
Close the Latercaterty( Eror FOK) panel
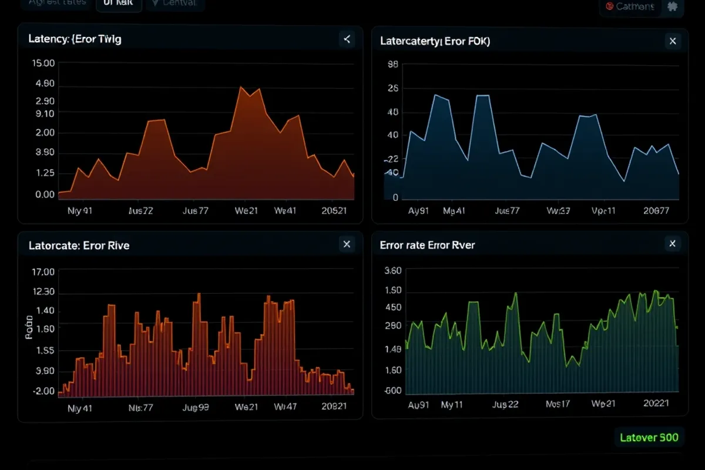673,41
